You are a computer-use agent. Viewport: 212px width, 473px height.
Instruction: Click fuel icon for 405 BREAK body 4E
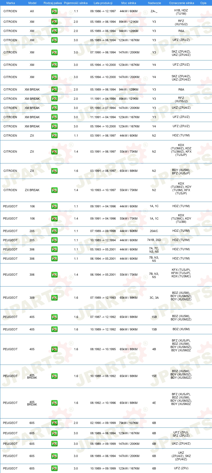[x=54, y=403]
